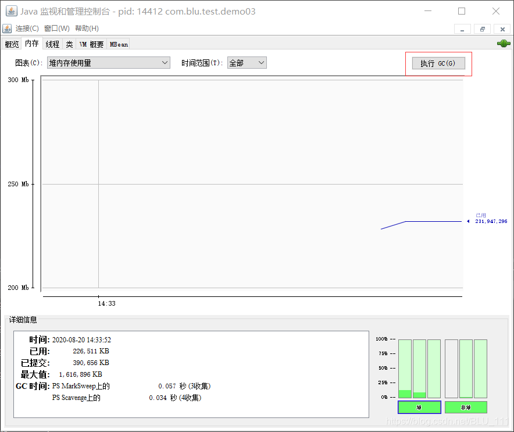Select the second heap memory pool bar
The image size is (514, 432).
[419, 369]
